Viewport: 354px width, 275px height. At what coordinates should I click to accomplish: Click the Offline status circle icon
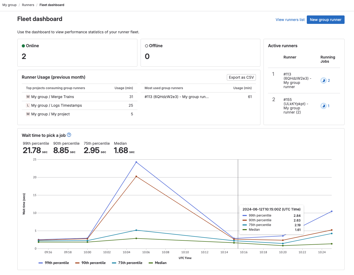click(x=147, y=45)
